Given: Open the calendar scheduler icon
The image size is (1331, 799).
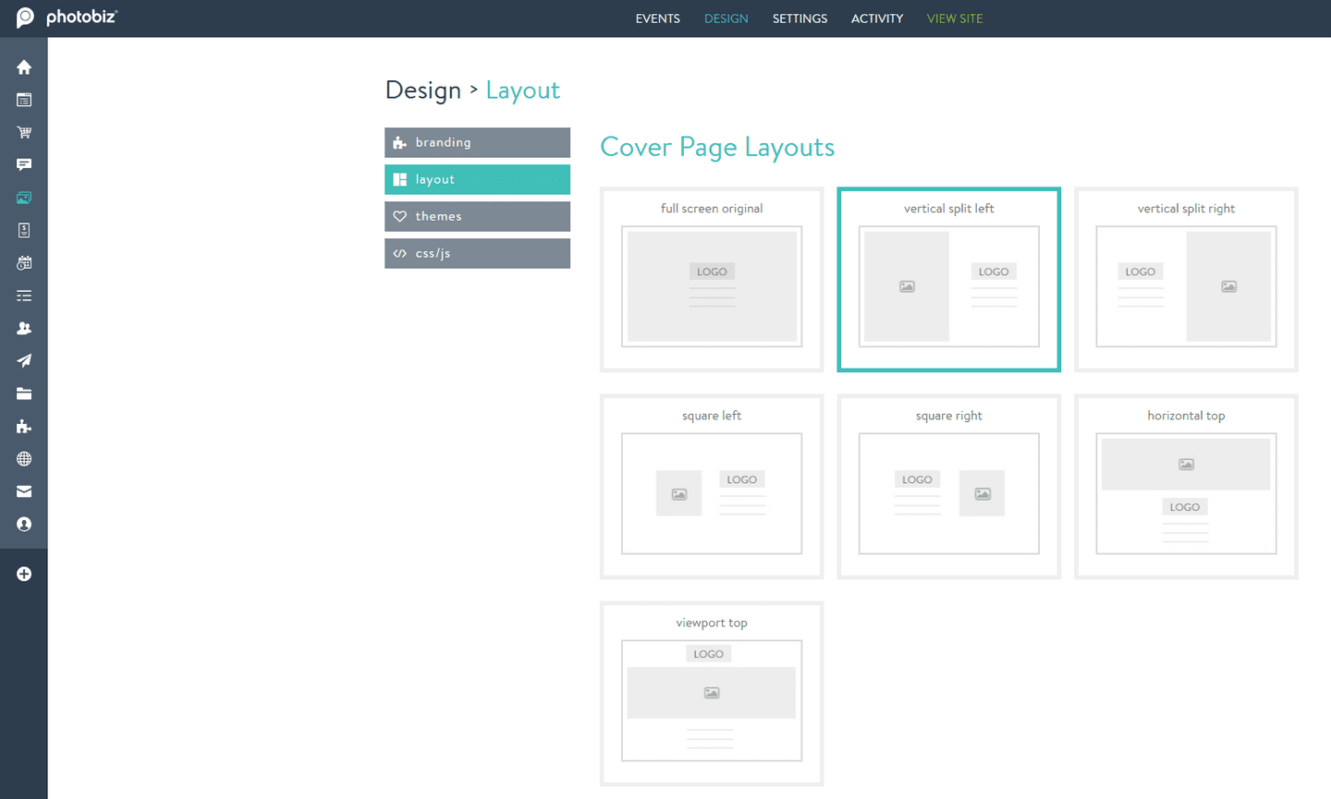Looking at the screenshot, I should tap(24, 262).
